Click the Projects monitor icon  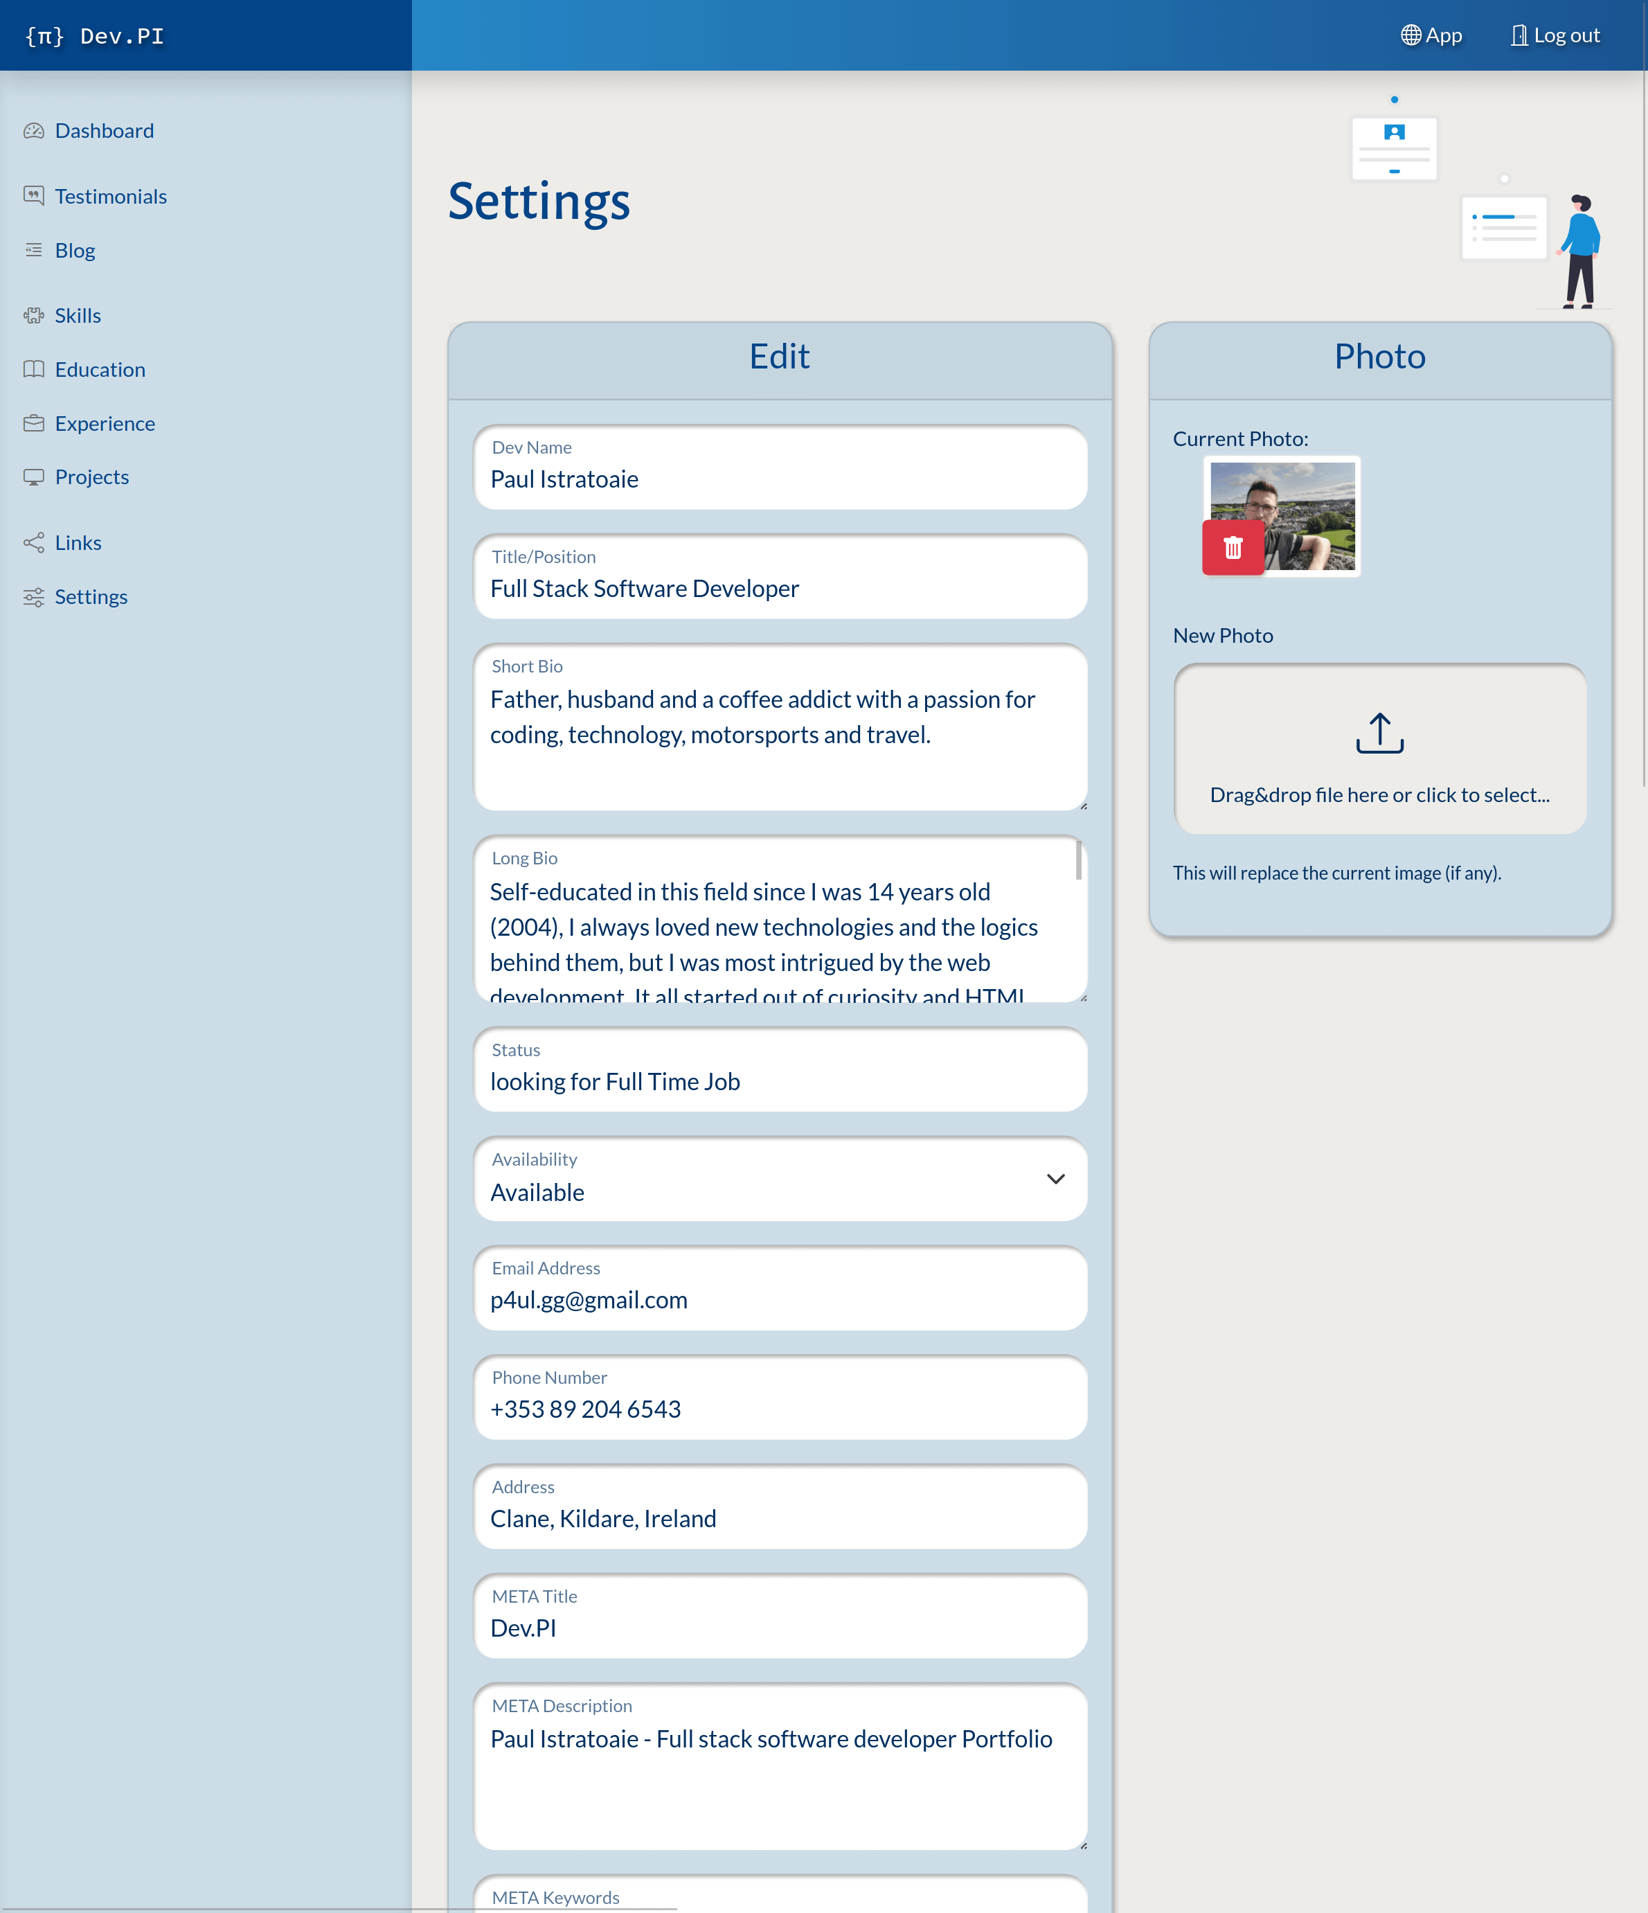tap(34, 477)
